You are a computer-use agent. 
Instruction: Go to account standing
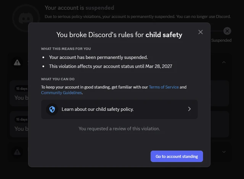[x=177, y=156]
